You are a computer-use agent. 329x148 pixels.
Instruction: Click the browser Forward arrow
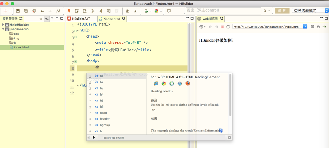coord(216,27)
